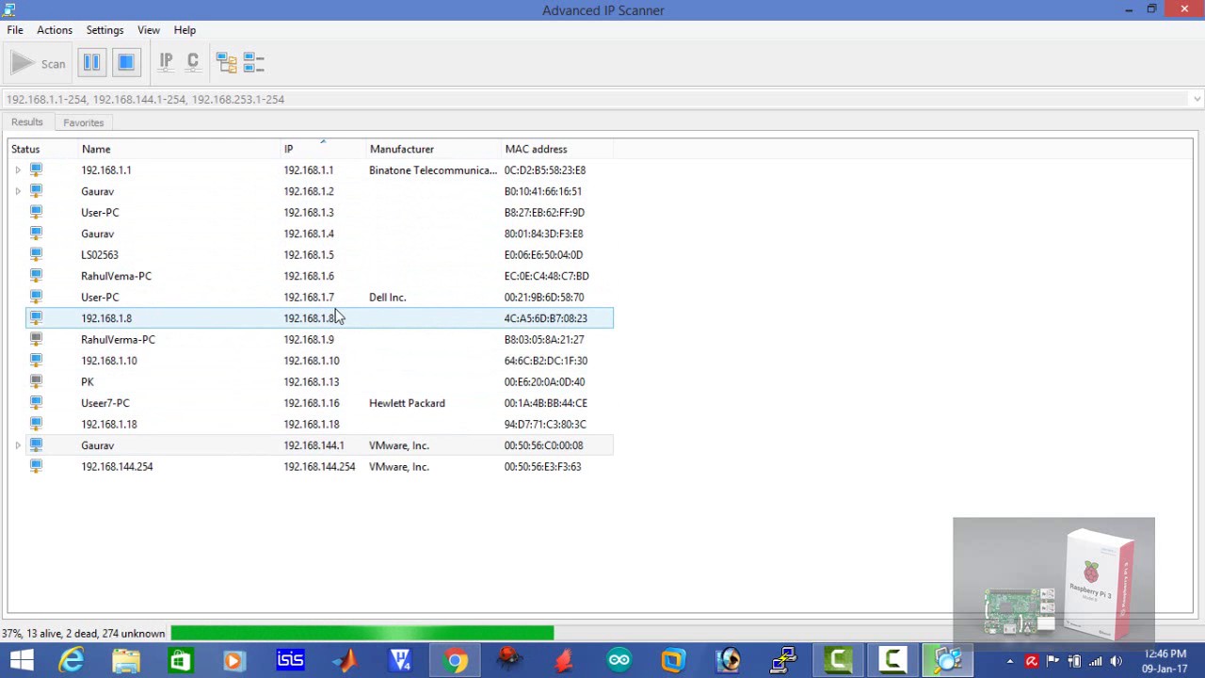Open Google Chrome from the taskbar
This screenshot has width=1205, height=678.
tap(455, 661)
